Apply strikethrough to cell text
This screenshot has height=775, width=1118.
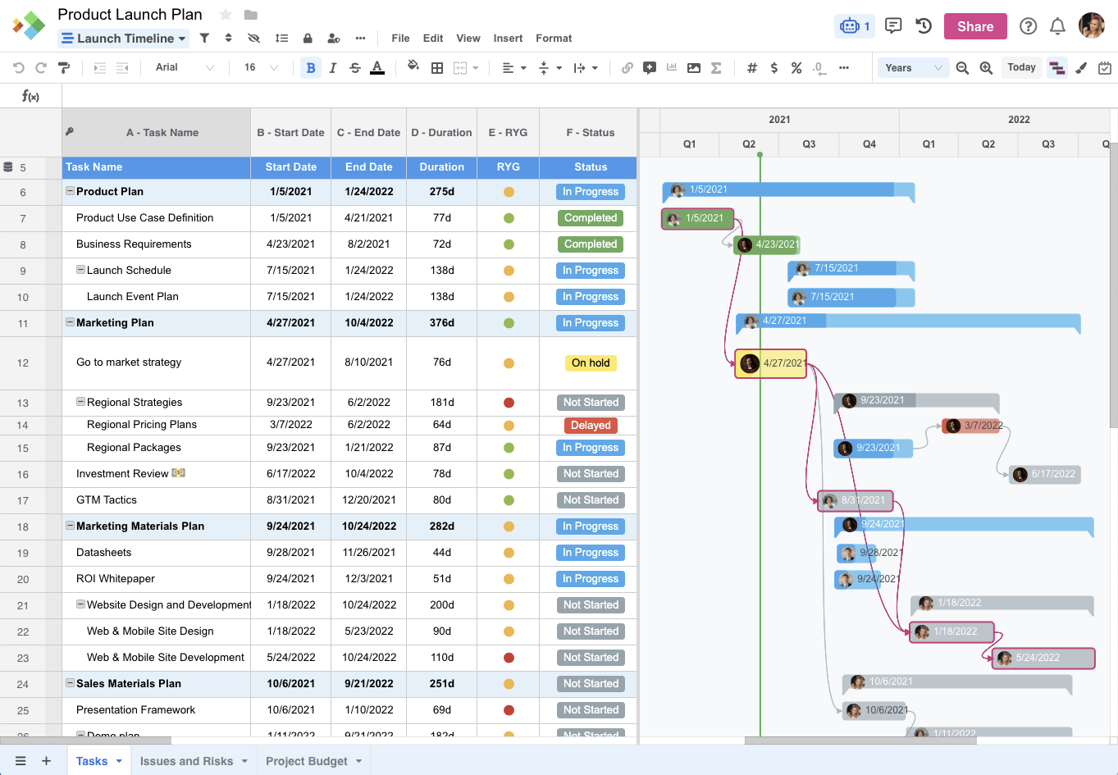[354, 67]
